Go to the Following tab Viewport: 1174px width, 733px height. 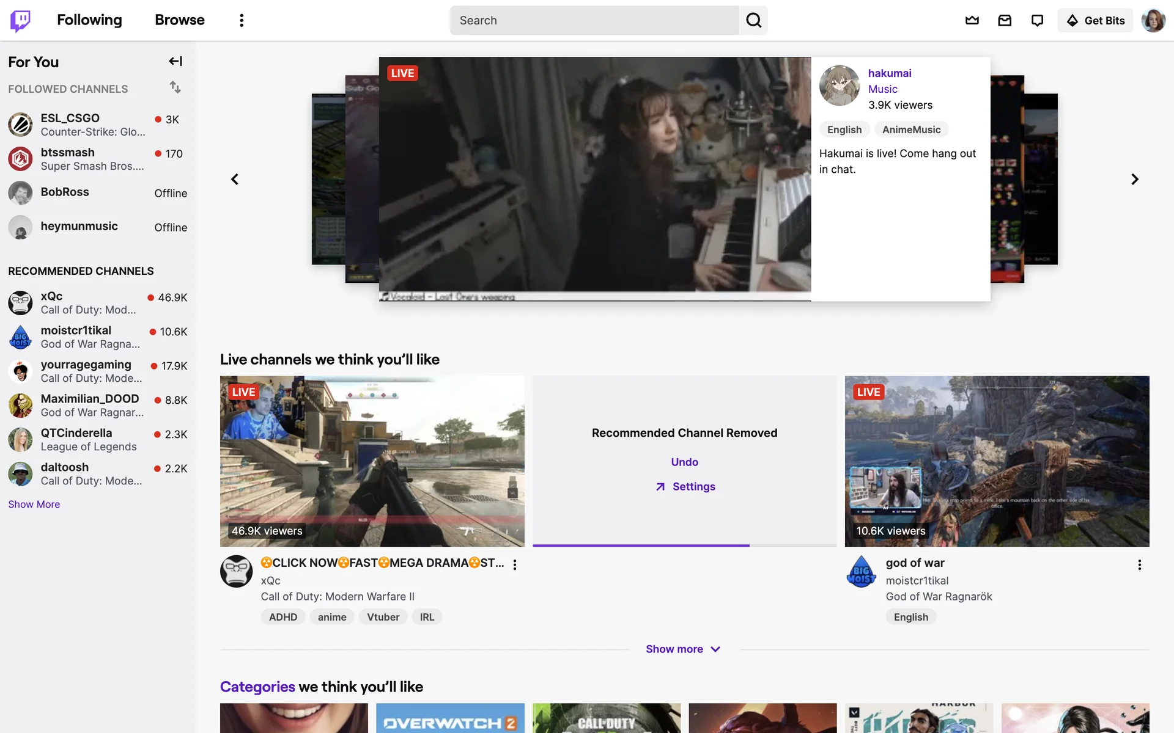89,20
